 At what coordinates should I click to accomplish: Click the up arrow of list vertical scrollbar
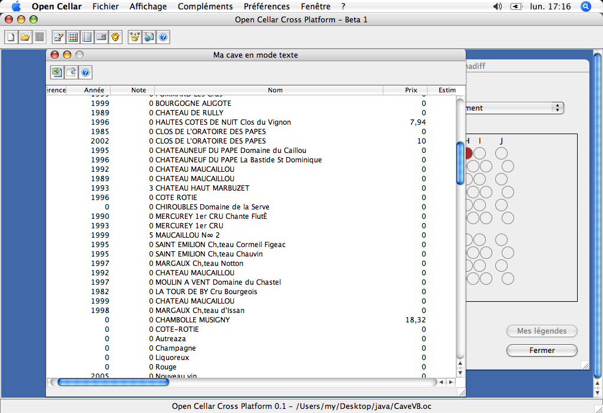tap(460, 364)
